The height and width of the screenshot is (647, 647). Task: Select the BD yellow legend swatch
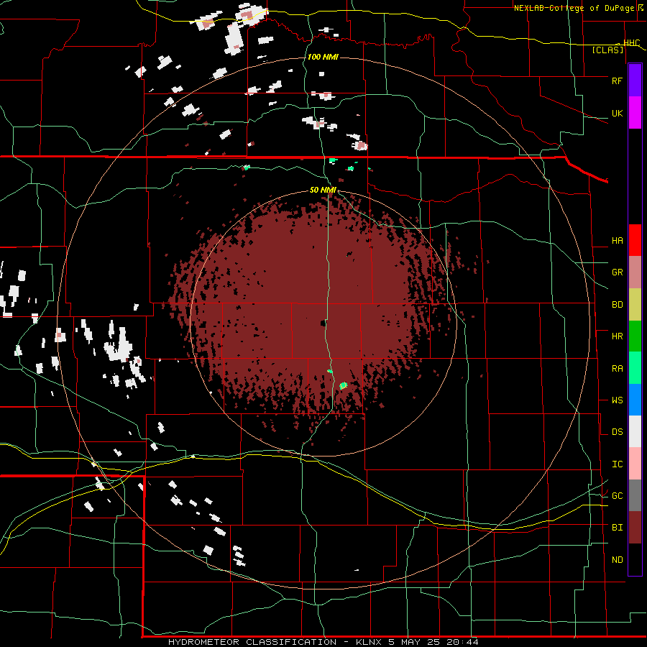coord(635,305)
